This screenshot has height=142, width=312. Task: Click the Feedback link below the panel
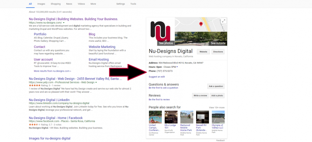pos(220,140)
